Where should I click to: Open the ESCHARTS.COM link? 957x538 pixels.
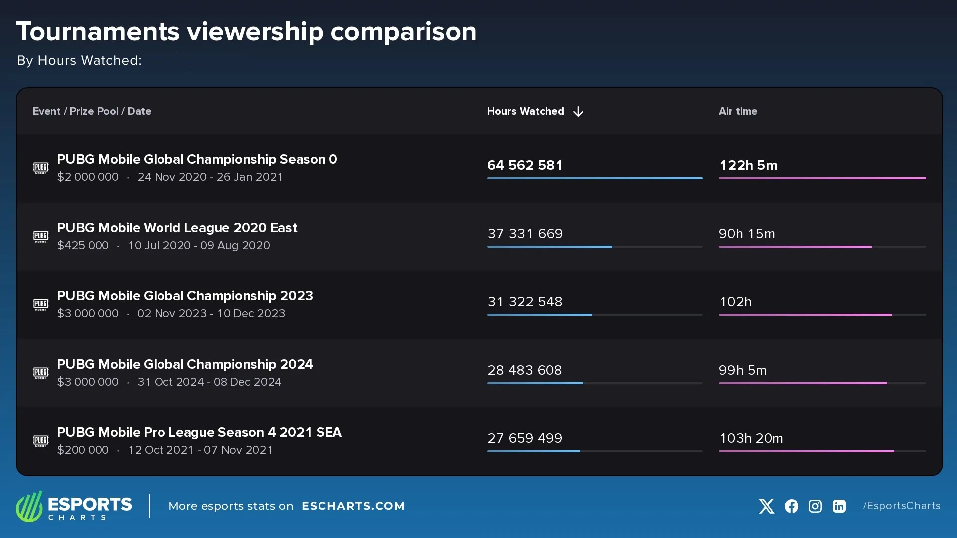353,506
